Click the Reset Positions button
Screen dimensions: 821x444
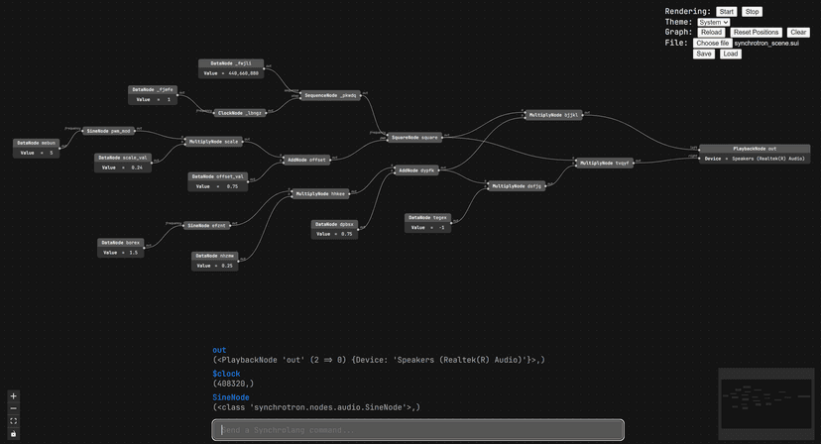756,33
